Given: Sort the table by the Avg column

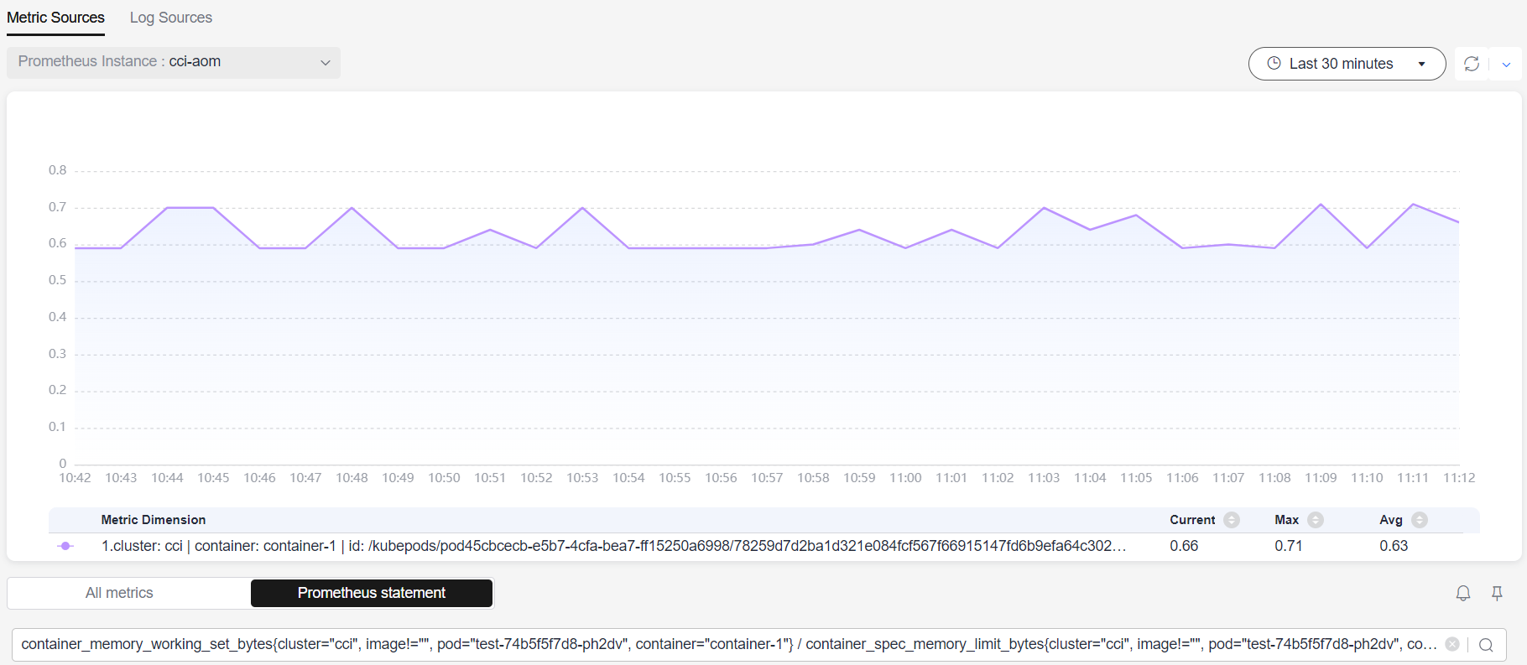Looking at the screenshot, I should [x=1419, y=520].
